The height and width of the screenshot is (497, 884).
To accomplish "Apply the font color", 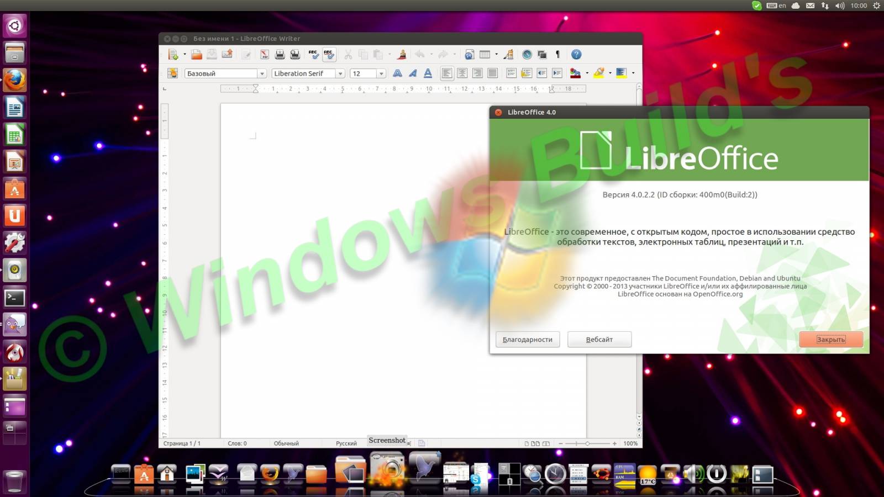I will [575, 73].
